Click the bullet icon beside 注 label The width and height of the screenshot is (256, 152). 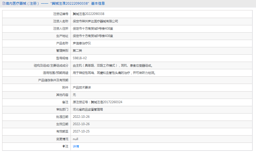point(63,146)
